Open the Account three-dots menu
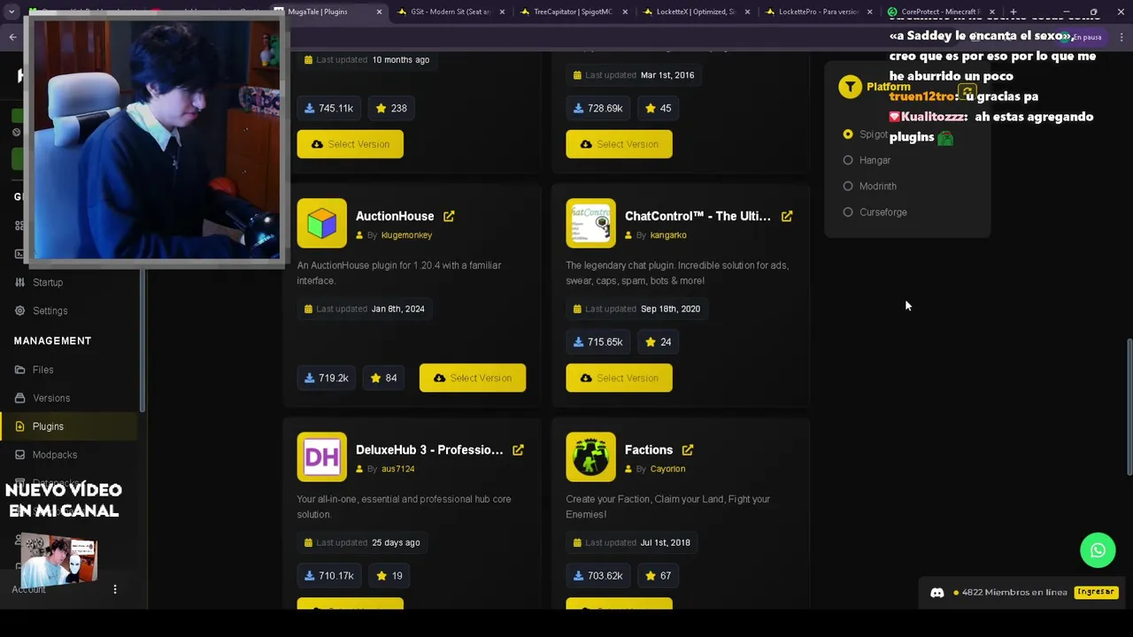1133x637 pixels. [x=114, y=589]
